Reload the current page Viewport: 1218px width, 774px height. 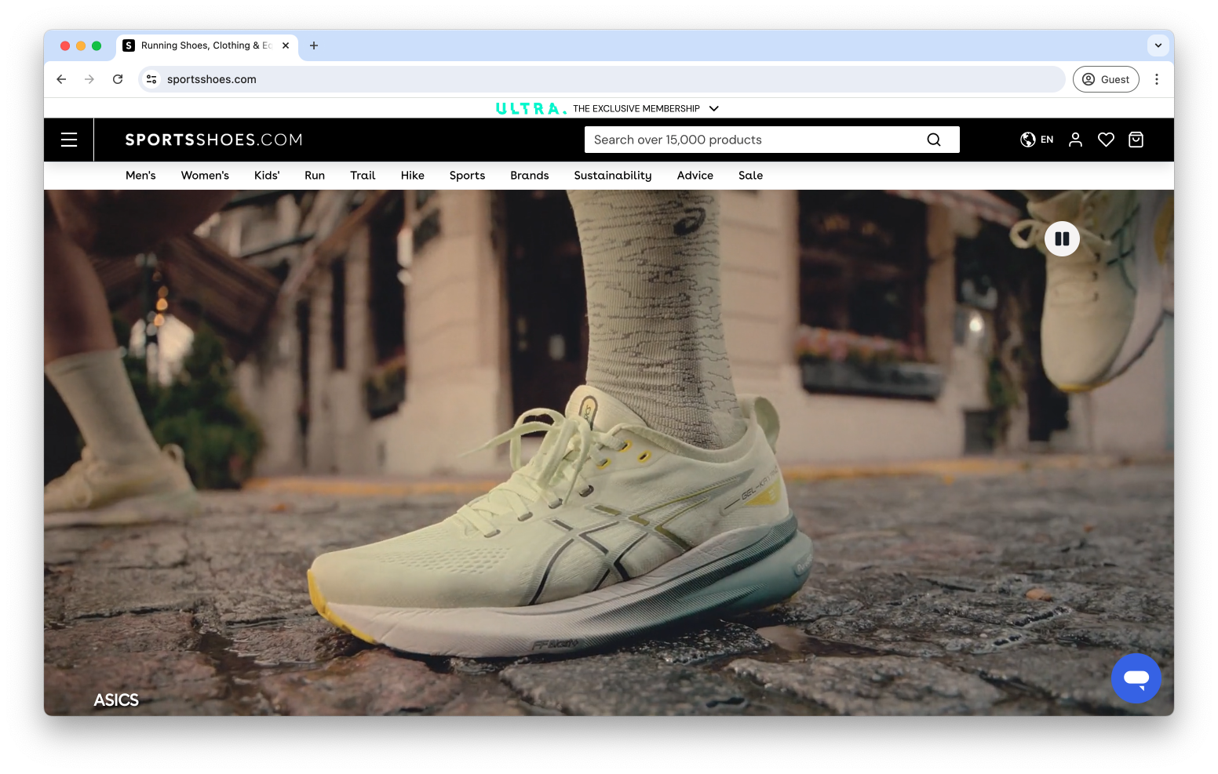pos(118,79)
